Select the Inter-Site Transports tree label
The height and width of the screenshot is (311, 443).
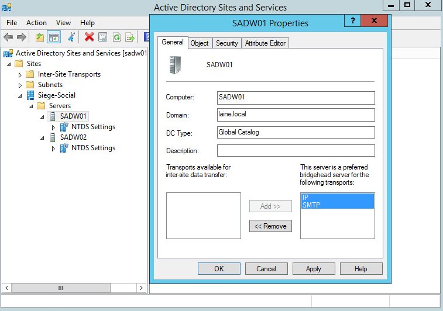(69, 74)
